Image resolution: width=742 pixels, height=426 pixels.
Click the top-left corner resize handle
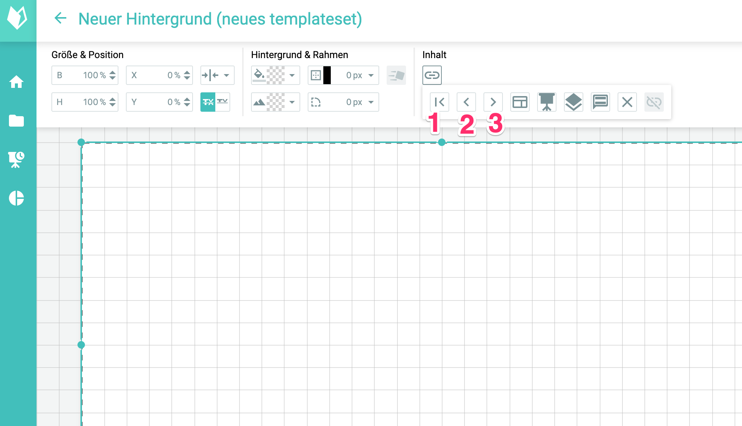[x=81, y=142]
